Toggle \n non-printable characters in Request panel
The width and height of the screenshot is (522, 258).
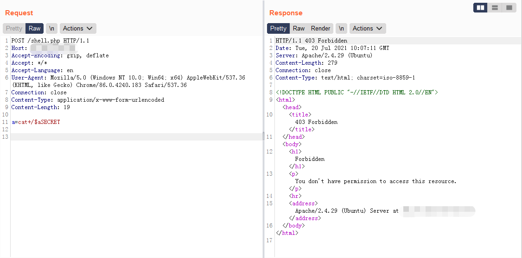[51, 29]
